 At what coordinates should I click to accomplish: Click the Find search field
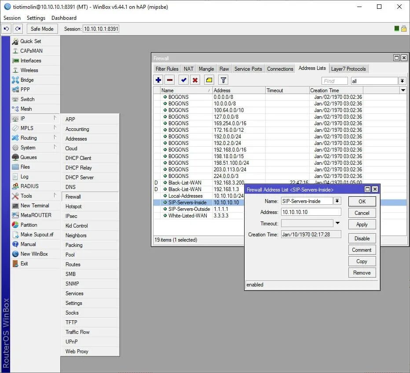pyautogui.click(x=334, y=81)
